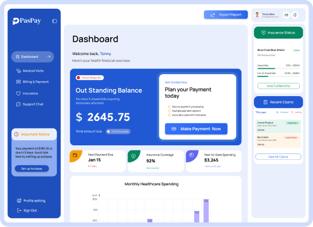This screenshot has height=227, width=313.
Task: Select the Processed filter in Recent Claims
Action: point(282,112)
